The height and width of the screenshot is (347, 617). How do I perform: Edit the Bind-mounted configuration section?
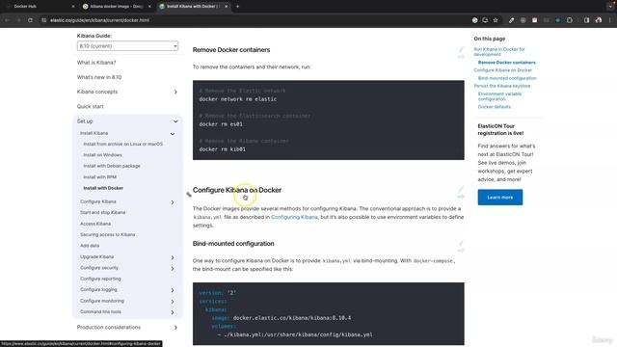click(x=461, y=246)
